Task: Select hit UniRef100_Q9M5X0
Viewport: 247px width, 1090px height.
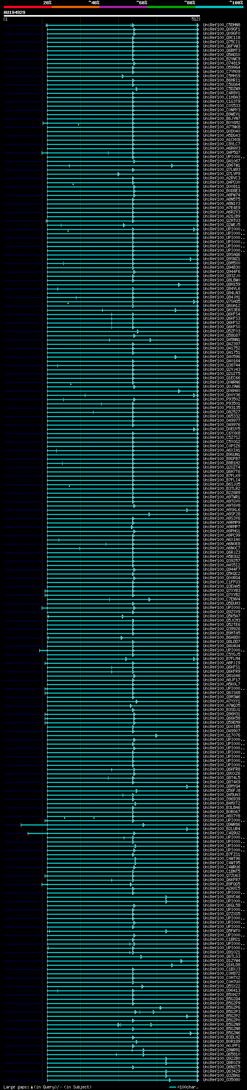Action: point(222,263)
